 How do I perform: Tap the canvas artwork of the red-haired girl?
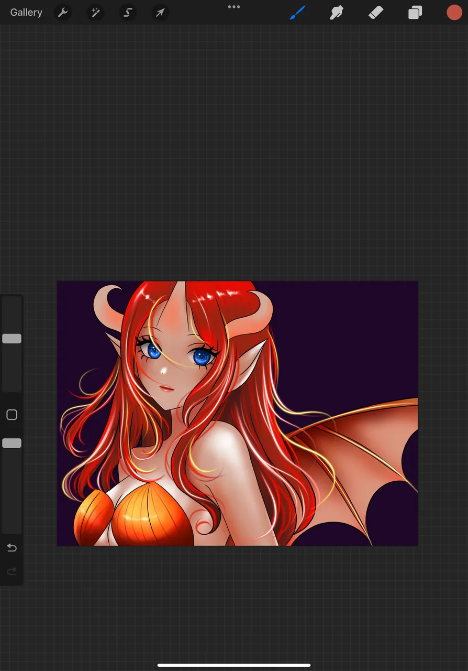point(238,414)
